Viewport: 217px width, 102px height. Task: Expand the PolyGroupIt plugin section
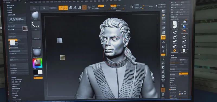(x=15, y=91)
